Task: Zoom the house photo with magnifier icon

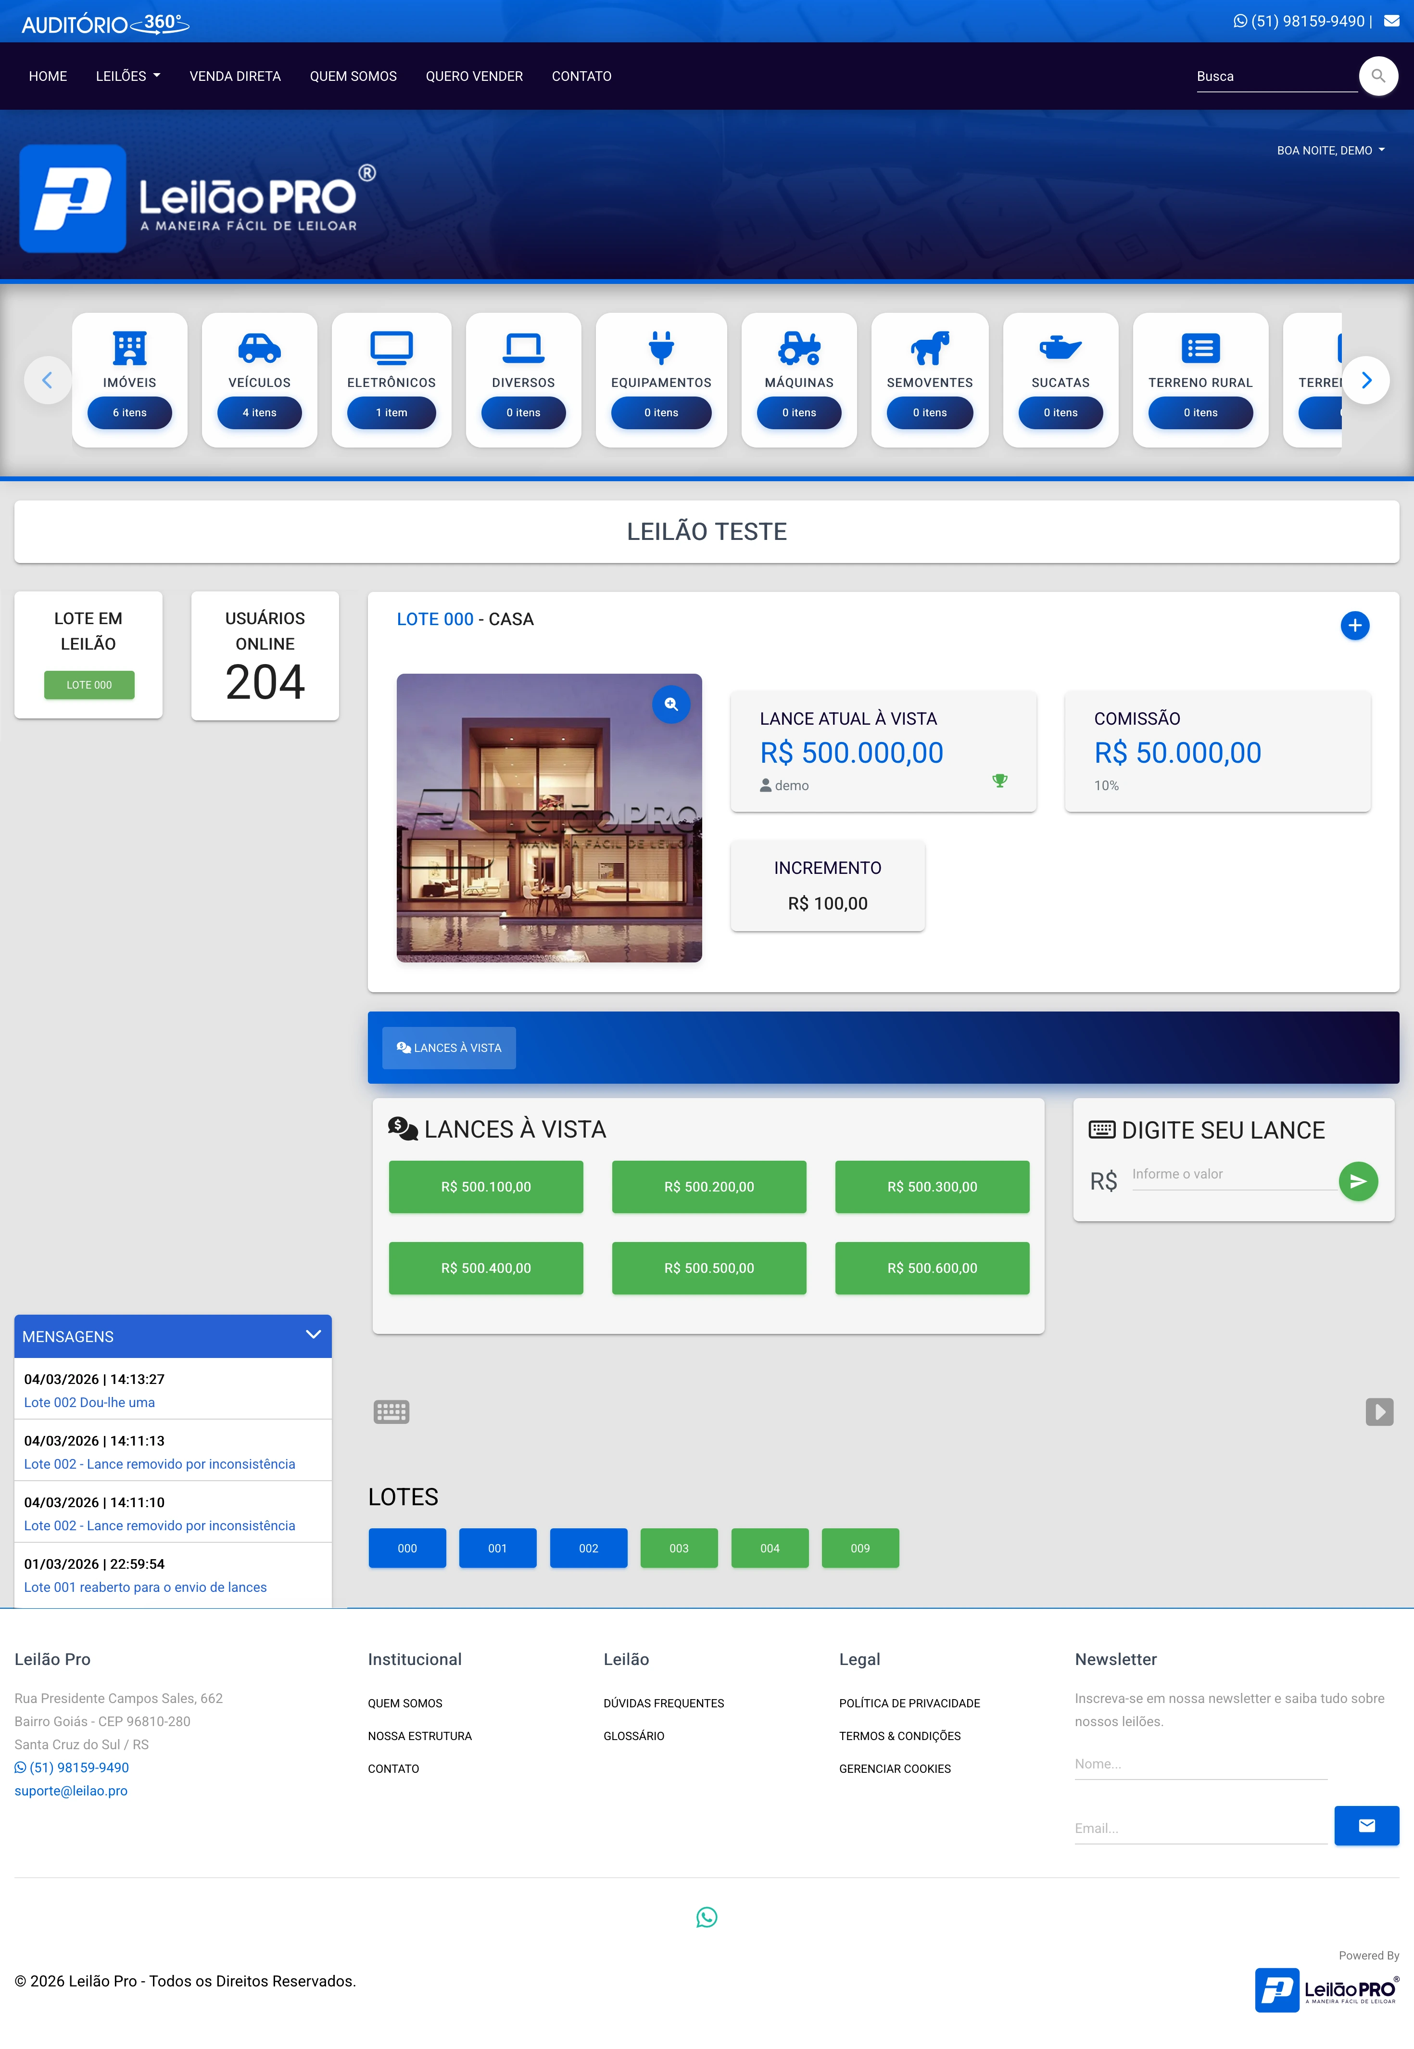Action: coord(670,704)
